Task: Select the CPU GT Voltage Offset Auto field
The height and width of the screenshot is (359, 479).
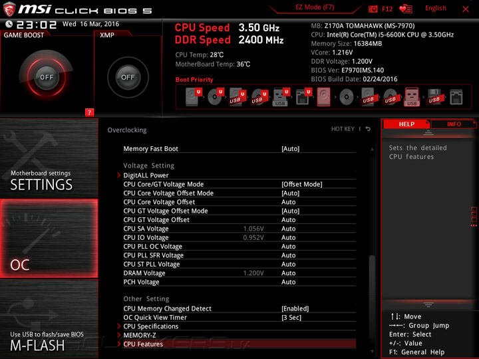Action: click(x=288, y=219)
